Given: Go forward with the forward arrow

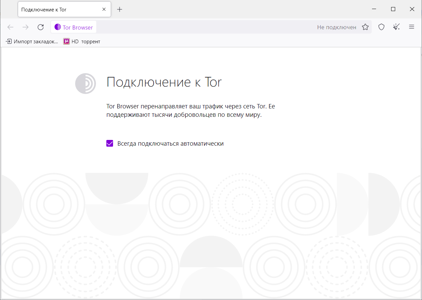Looking at the screenshot, I should click(25, 27).
